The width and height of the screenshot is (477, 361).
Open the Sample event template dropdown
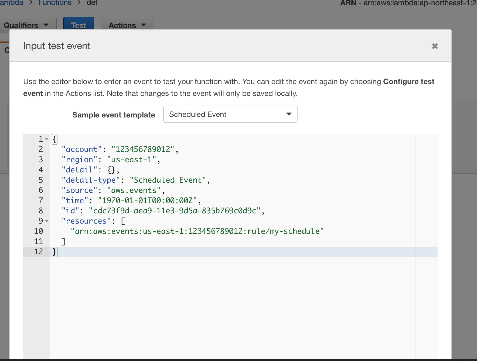coord(230,114)
